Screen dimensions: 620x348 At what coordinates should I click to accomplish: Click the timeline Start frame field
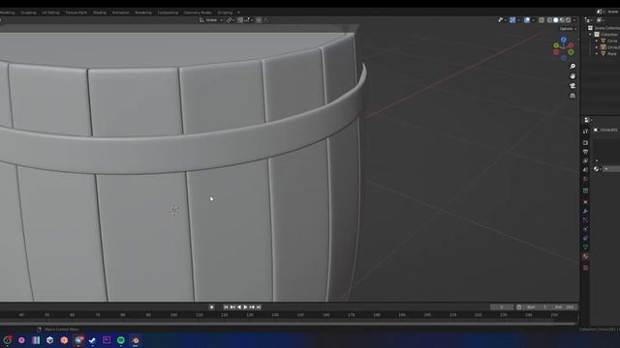537,307
